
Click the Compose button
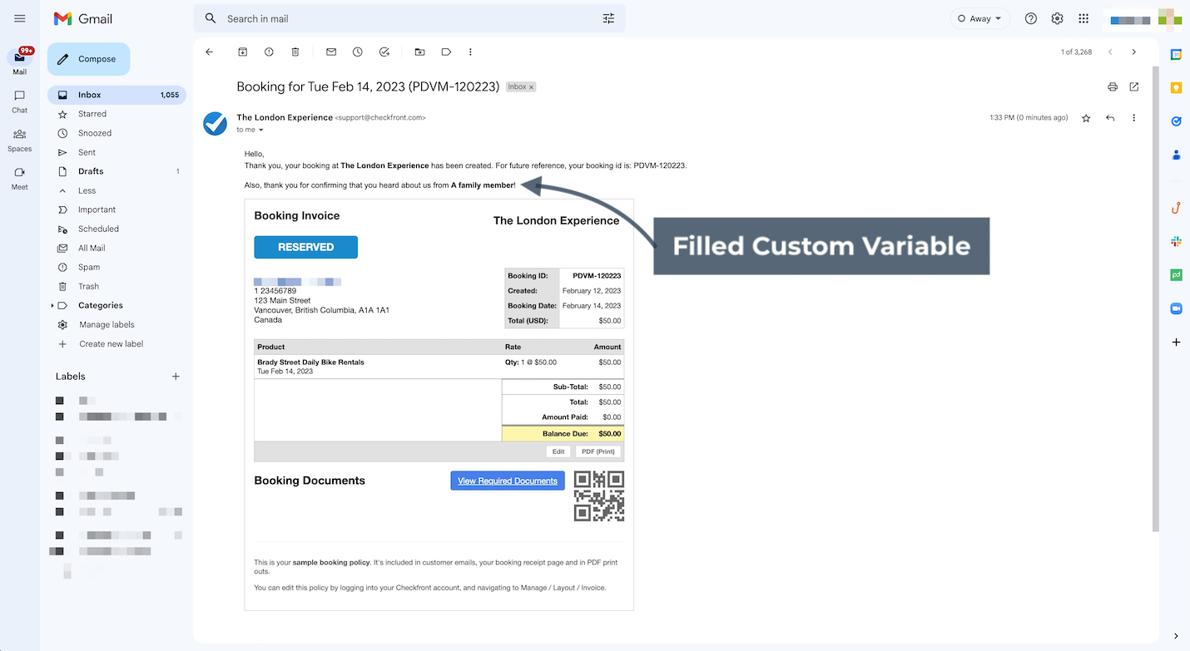[x=88, y=59]
